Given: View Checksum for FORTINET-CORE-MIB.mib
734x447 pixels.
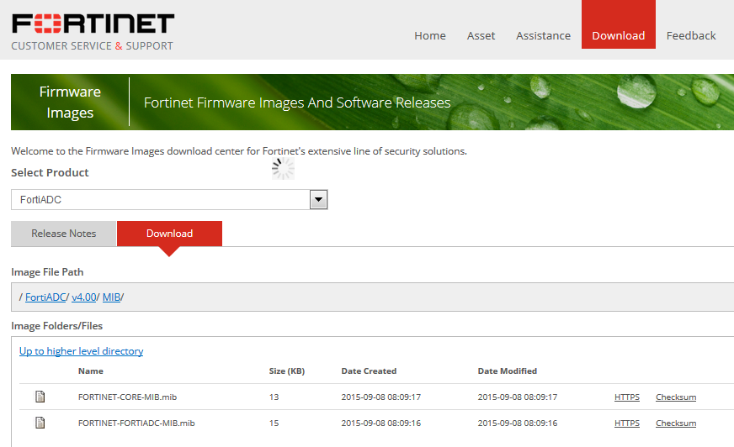Looking at the screenshot, I should click(676, 397).
